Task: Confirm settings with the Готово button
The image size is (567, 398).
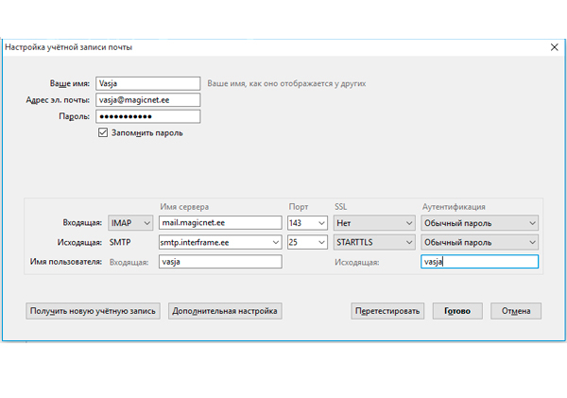Action: tap(457, 310)
